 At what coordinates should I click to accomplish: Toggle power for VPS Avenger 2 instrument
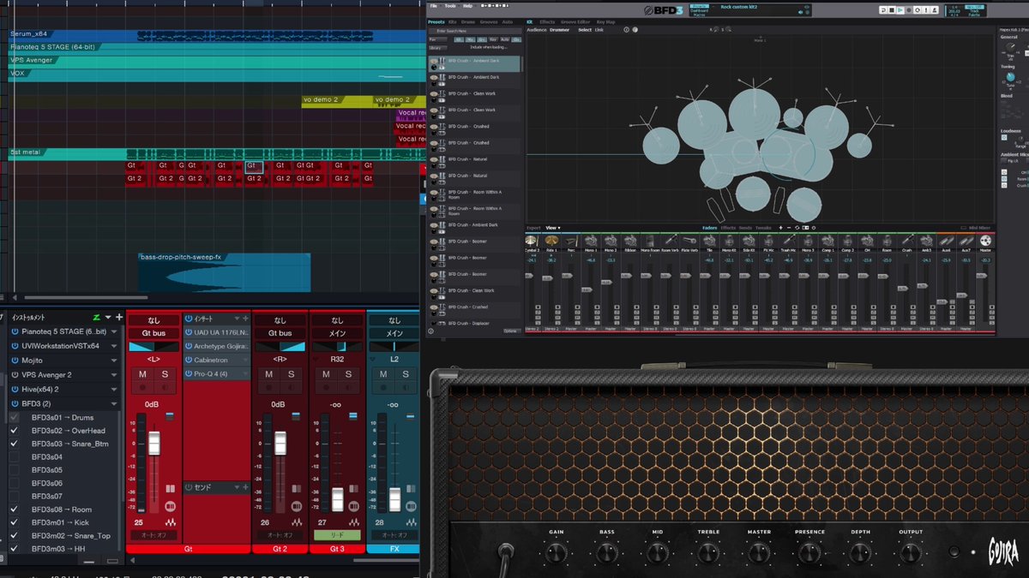[x=15, y=375]
